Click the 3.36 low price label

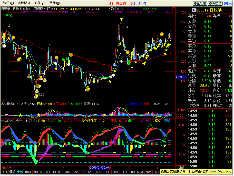(41, 95)
